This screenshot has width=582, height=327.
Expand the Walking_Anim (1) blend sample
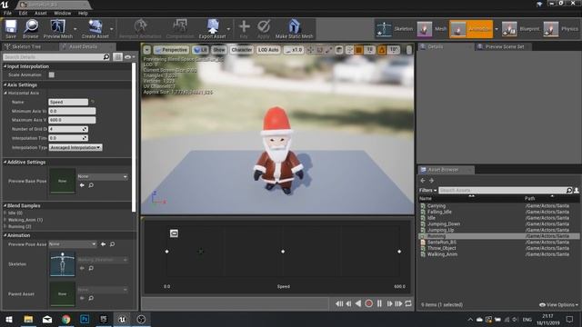[5, 220]
